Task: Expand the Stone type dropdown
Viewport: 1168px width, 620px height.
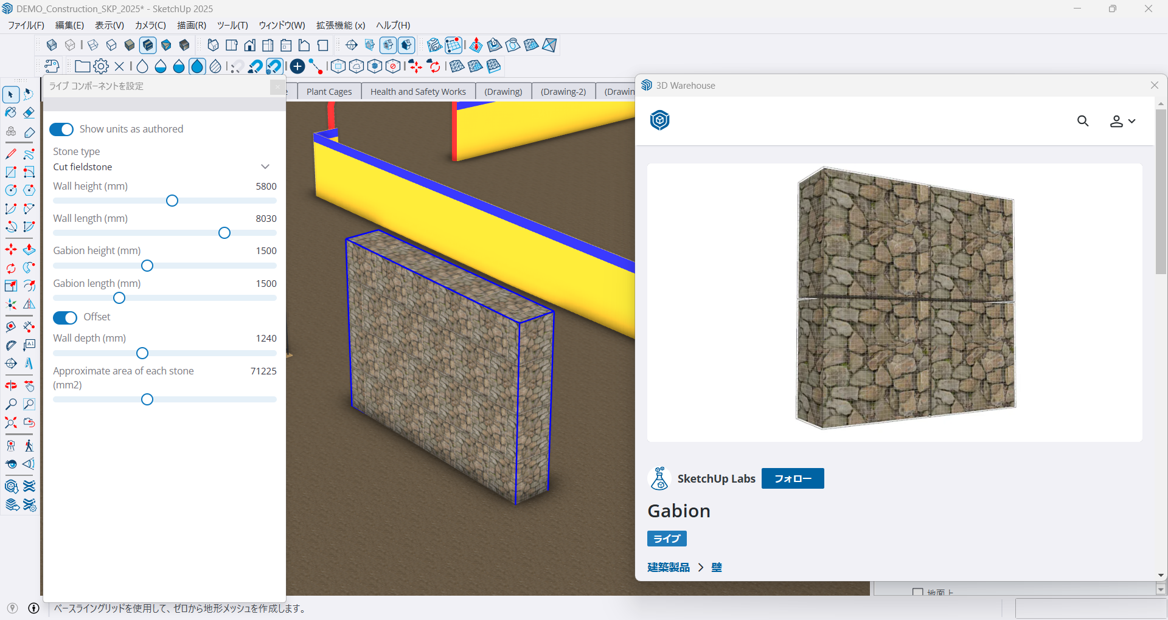Action: point(265,167)
